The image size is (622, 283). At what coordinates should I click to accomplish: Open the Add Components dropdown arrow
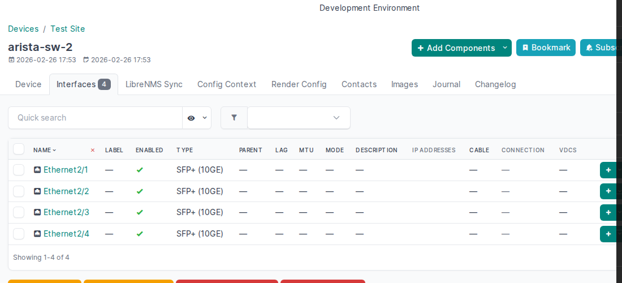click(505, 48)
